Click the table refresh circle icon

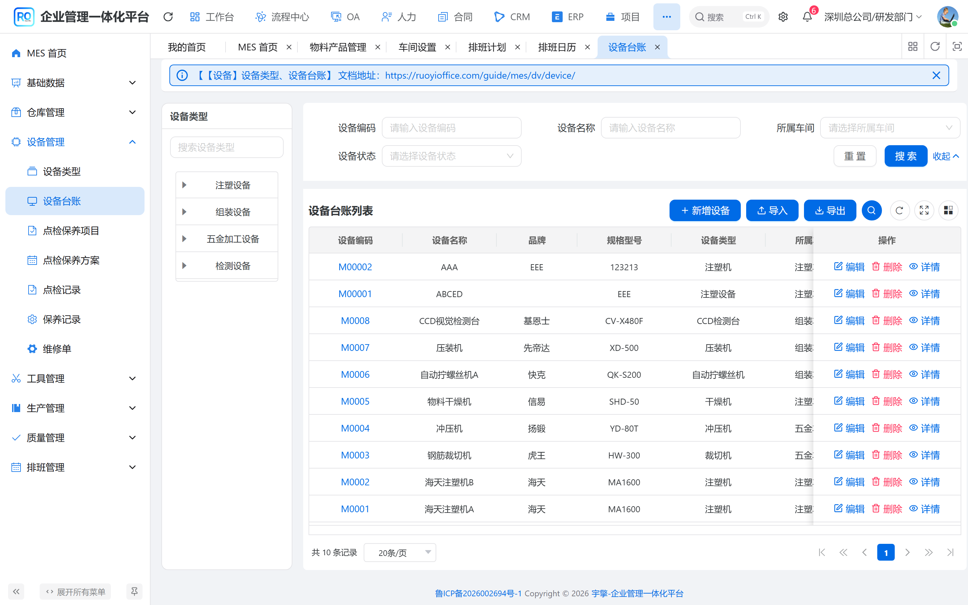pos(899,210)
